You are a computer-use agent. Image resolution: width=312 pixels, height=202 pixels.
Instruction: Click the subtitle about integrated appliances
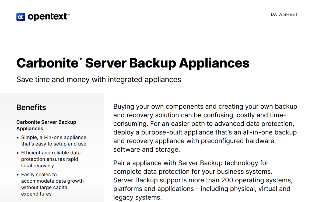tap(99, 80)
